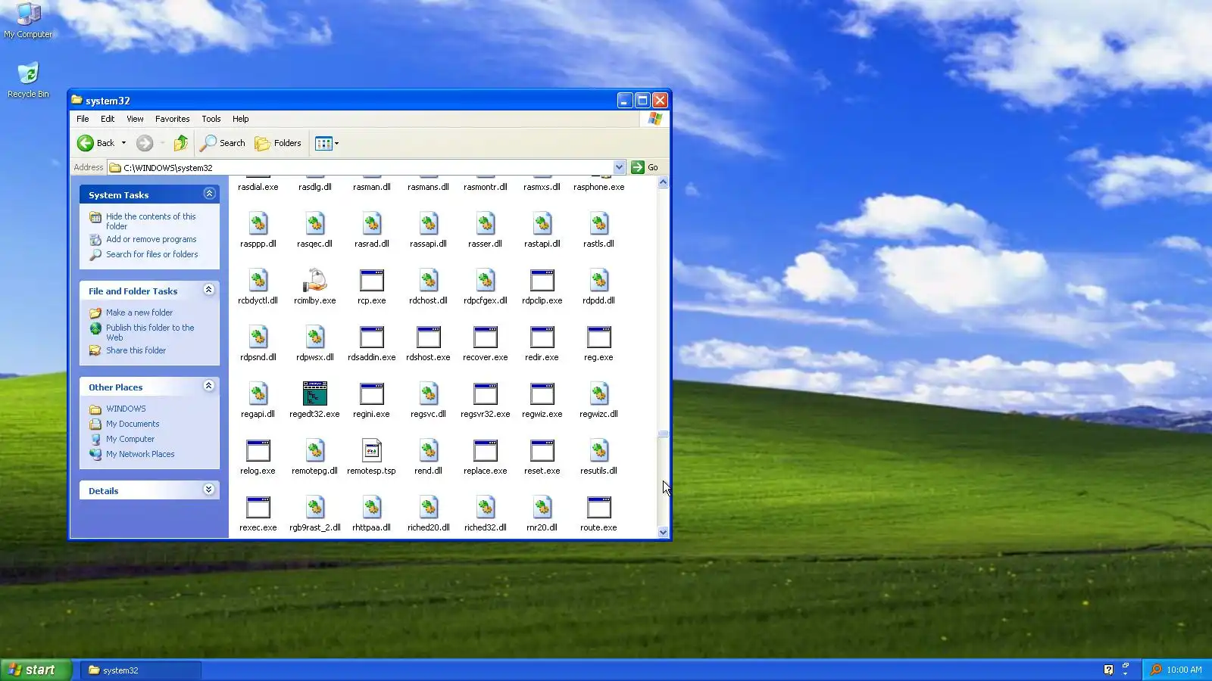The image size is (1212, 681).
Task: Click the scroll down arrow in file list
Action: click(x=663, y=532)
